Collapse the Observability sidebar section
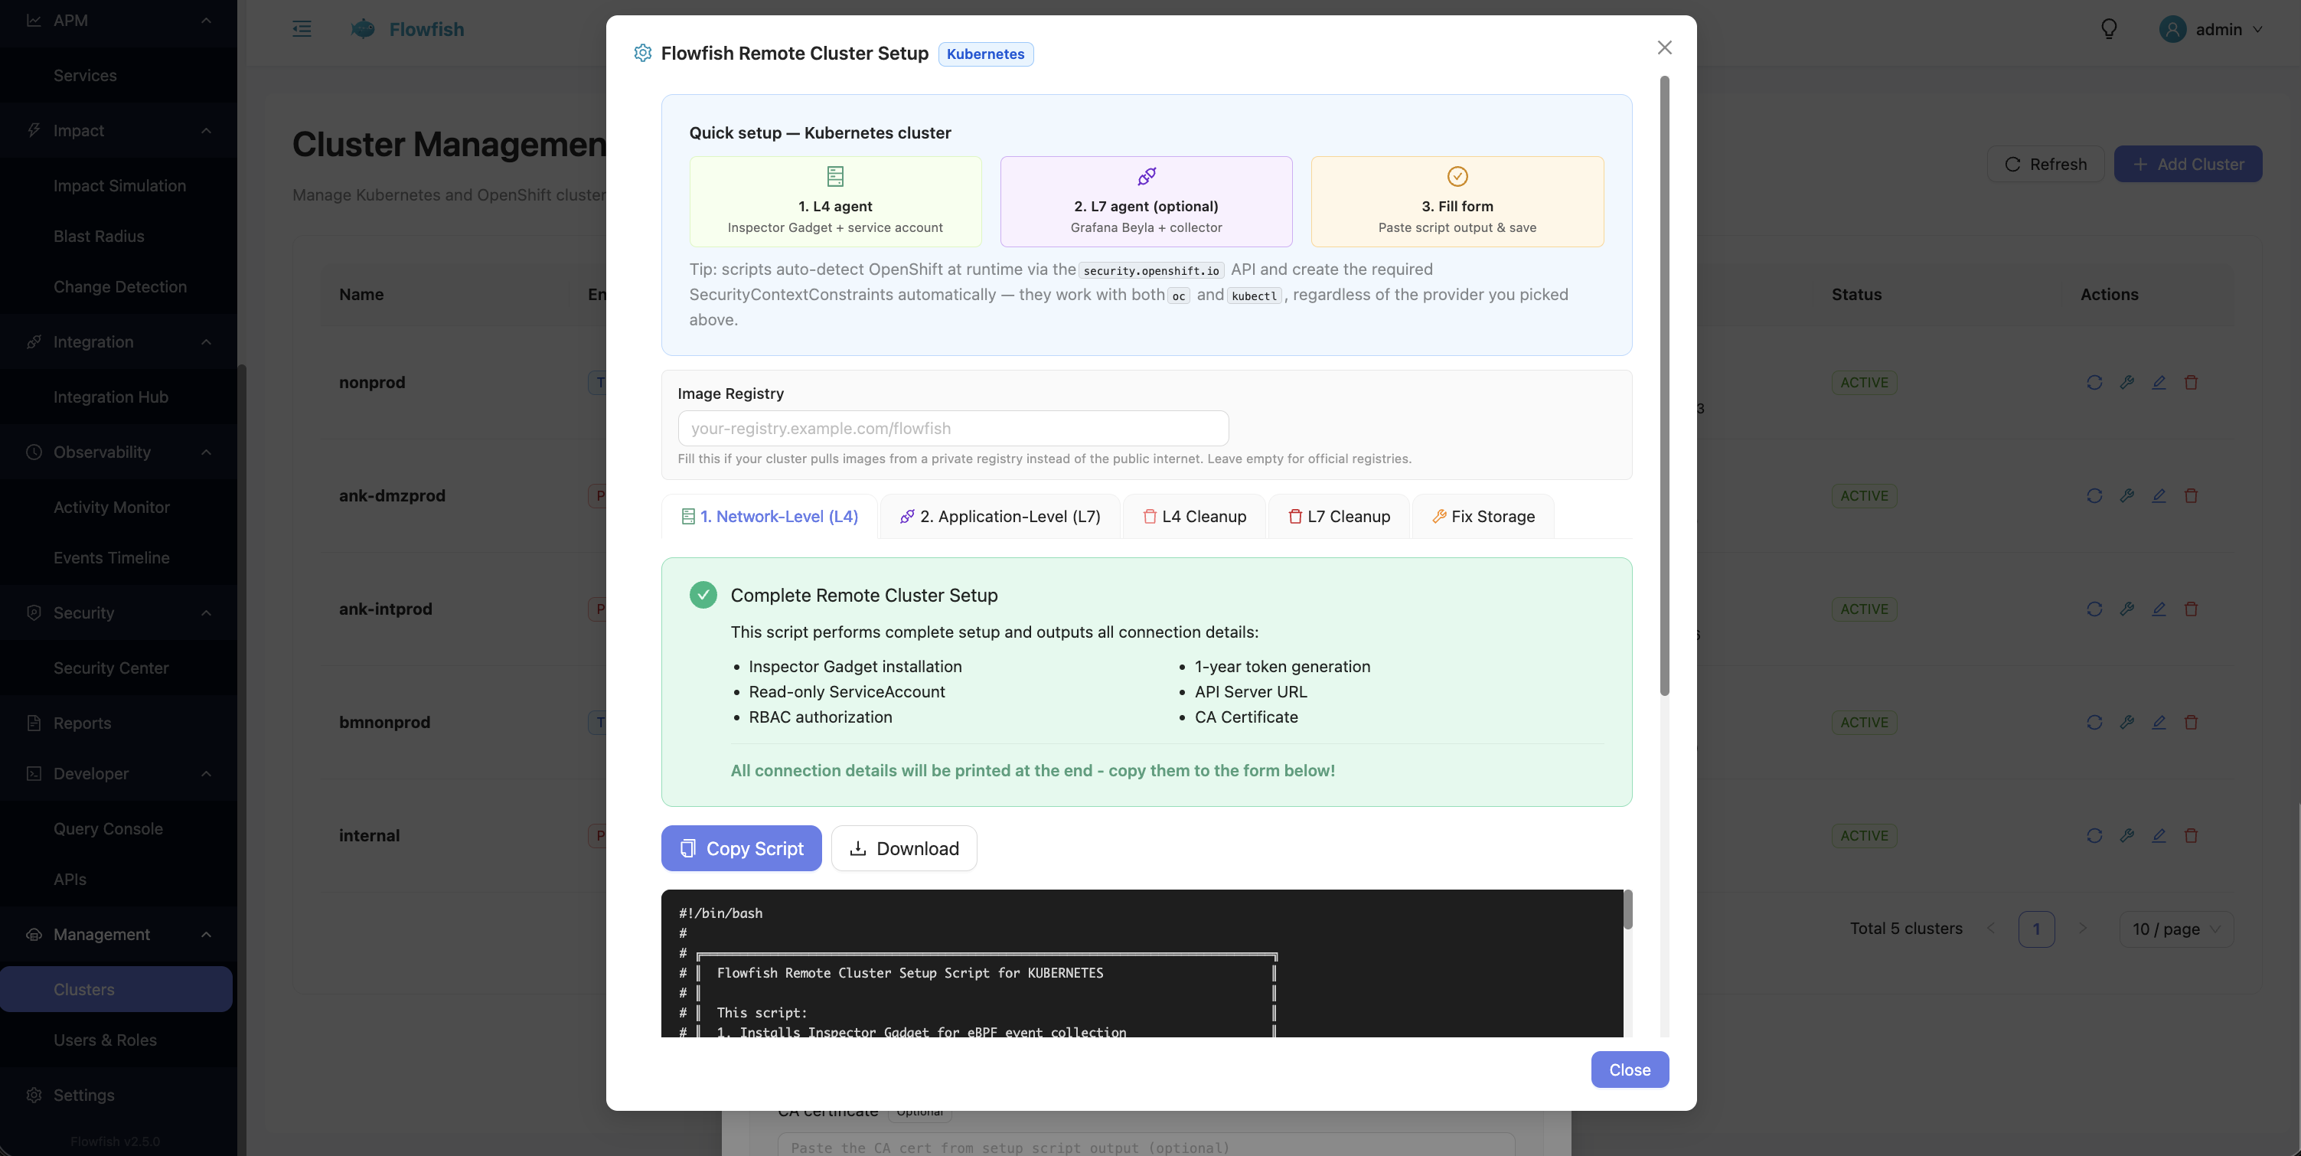The width and height of the screenshot is (2301, 1156). click(207, 452)
